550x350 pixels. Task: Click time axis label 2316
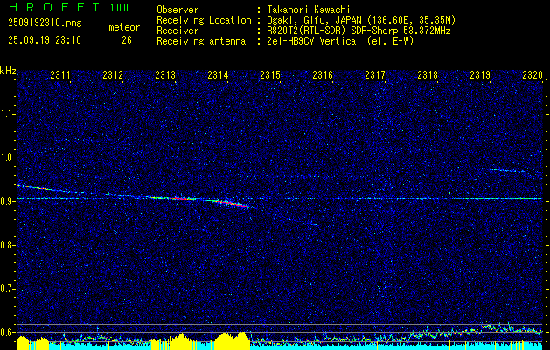[x=323, y=74]
